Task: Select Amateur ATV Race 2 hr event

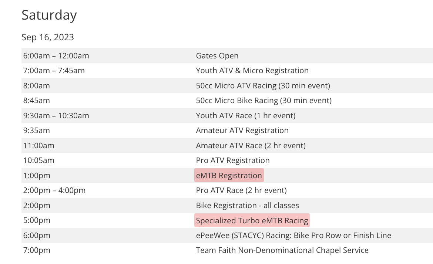Action: pos(251,146)
